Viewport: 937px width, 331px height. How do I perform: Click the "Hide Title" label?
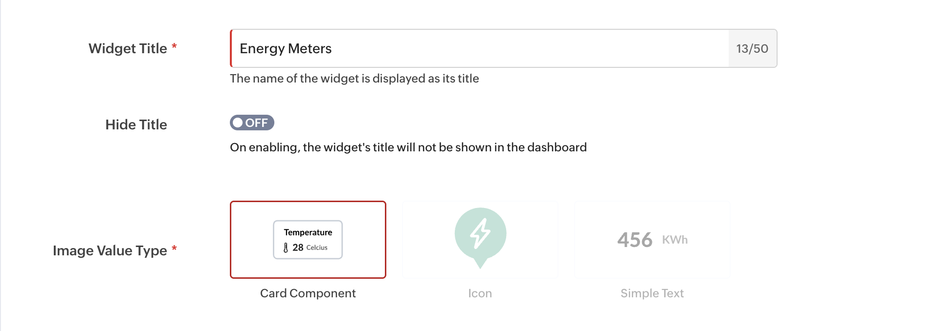[136, 124]
